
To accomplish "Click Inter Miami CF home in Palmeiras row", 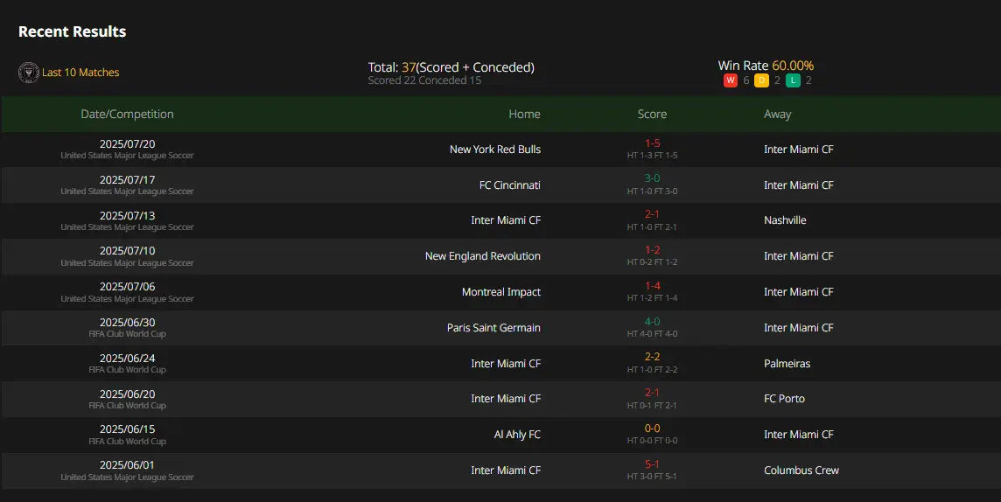I will (506, 364).
